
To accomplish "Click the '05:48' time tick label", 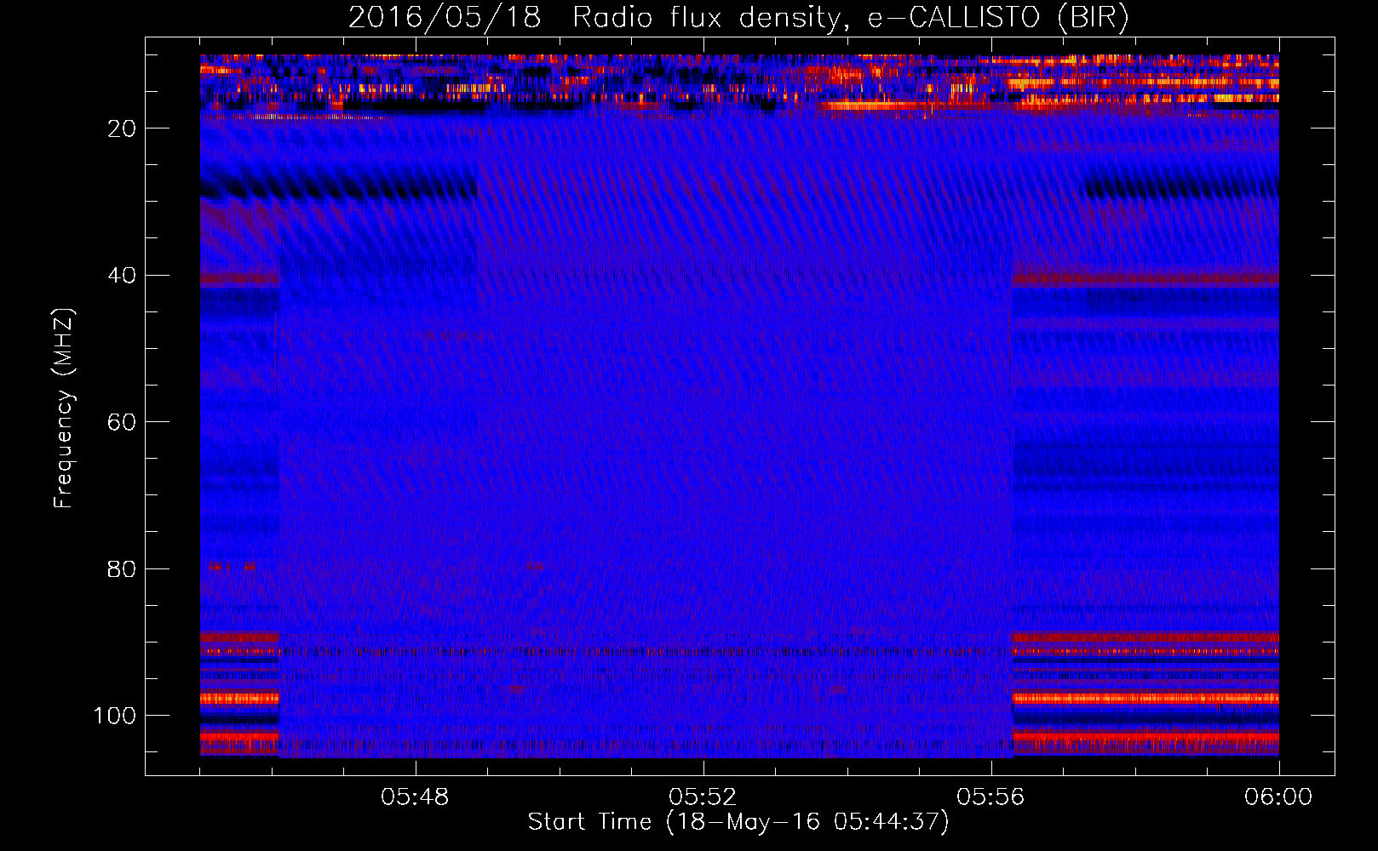I will pos(415,797).
